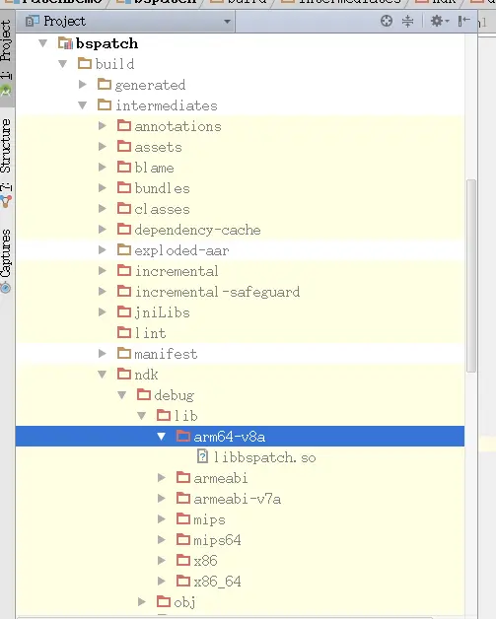Open the Captures side tab
This screenshot has height=619, width=496.
click(7, 260)
